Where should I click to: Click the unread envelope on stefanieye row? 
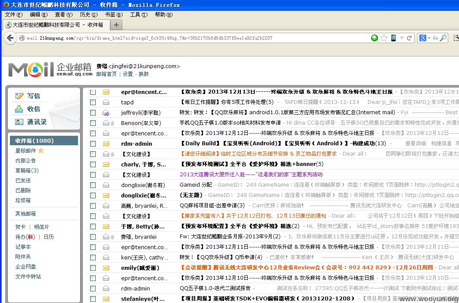tap(106, 299)
